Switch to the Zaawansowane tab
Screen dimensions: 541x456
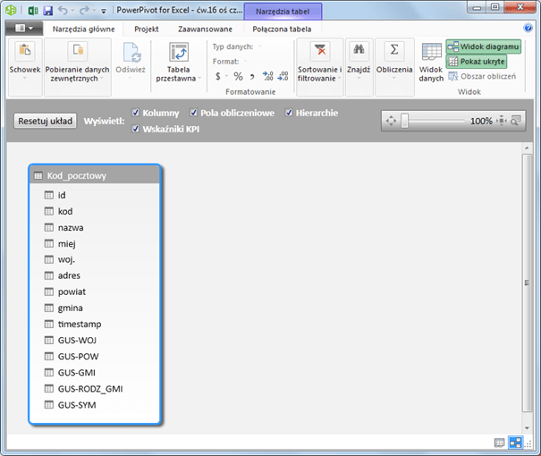(x=205, y=29)
